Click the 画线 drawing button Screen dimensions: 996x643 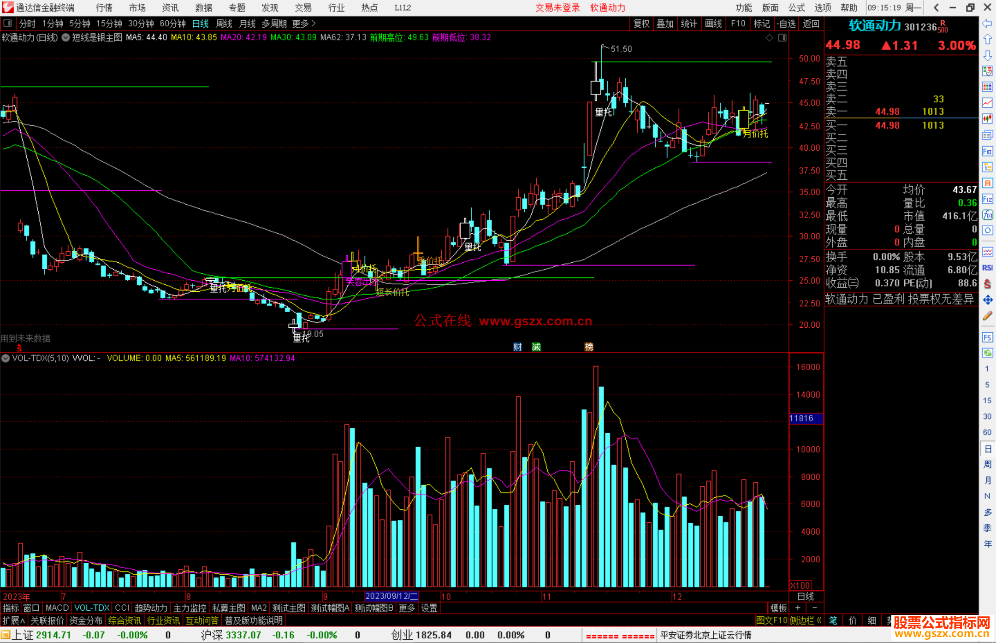(x=713, y=24)
